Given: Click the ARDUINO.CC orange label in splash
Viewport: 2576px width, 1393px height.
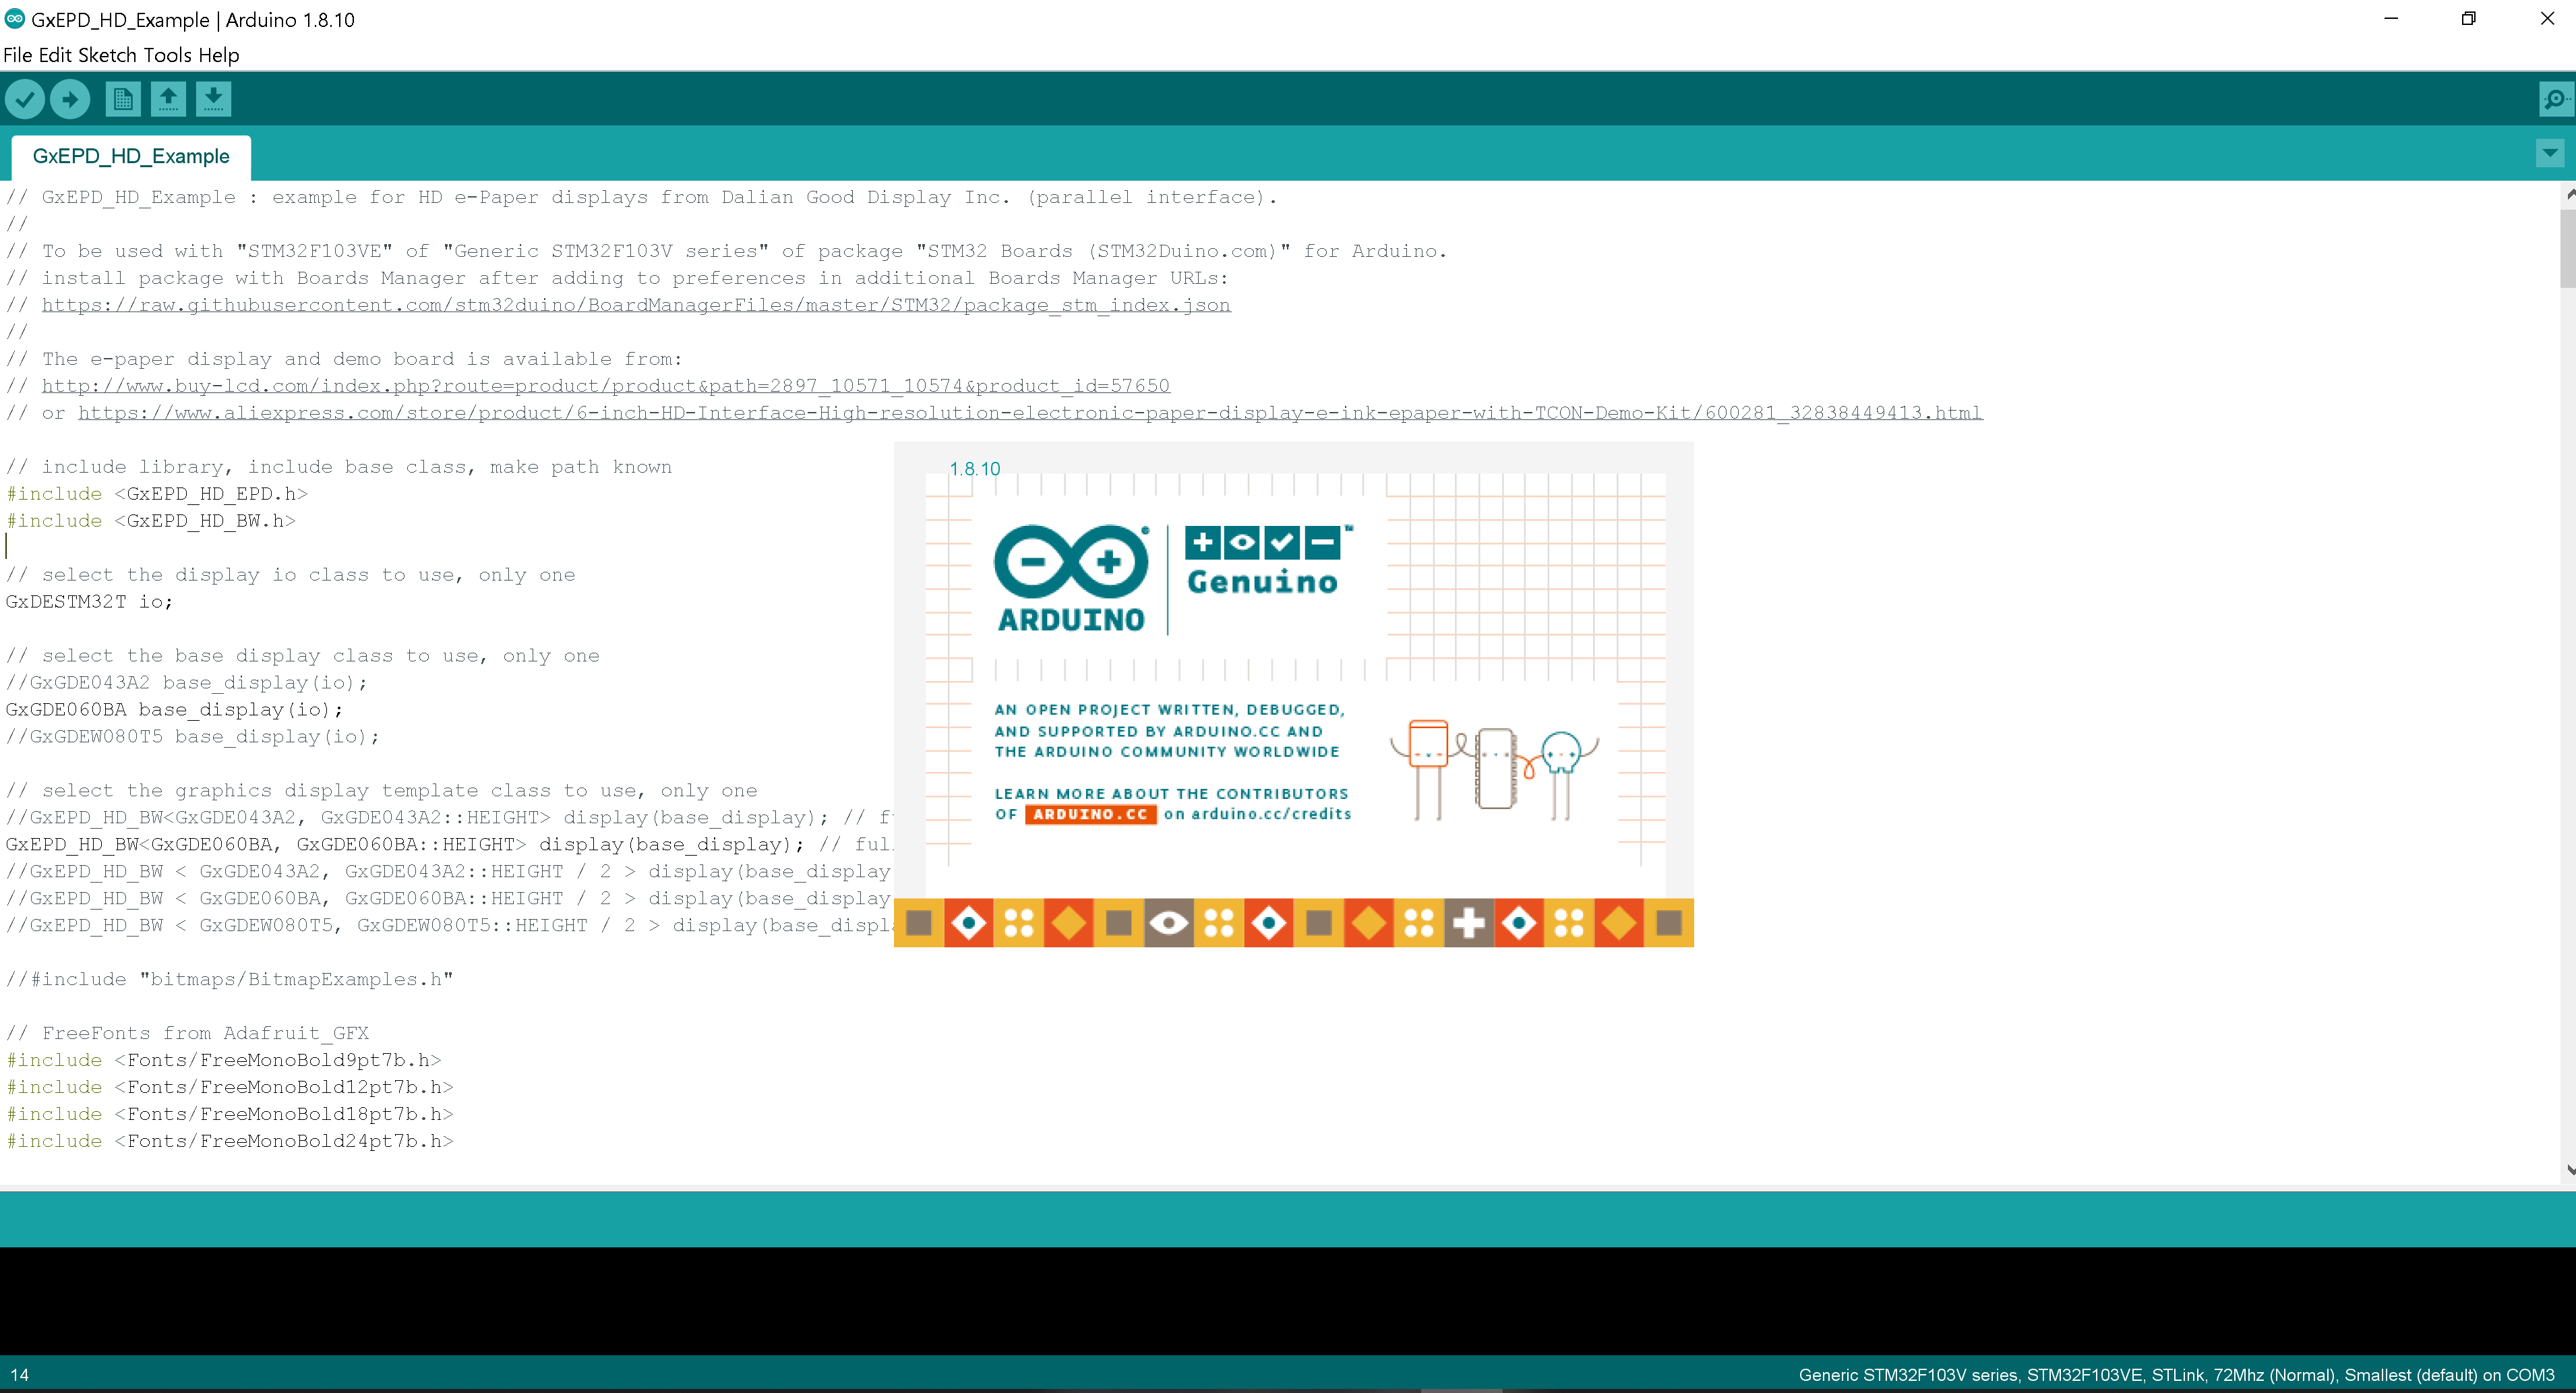Looking at the screenshot, I should (x=1090, y=814).
